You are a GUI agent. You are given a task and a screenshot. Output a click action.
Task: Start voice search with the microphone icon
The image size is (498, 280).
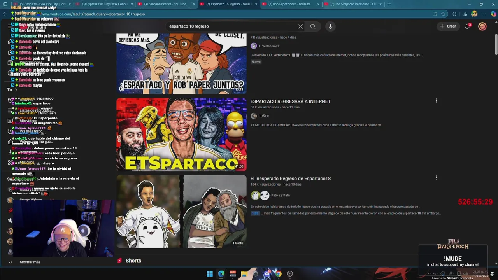pyautogui.click(x=330, y=26)
